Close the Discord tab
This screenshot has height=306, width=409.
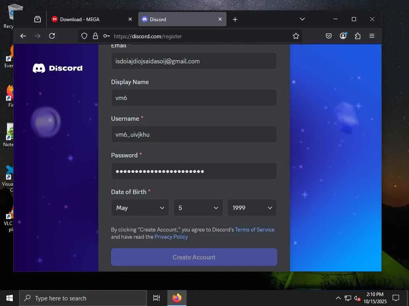220,19
